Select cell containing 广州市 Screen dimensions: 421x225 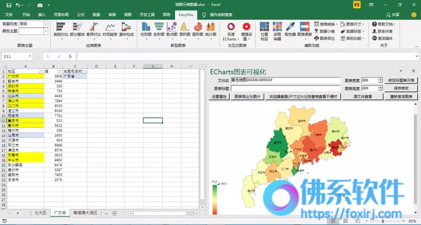(x=25, y=76)
